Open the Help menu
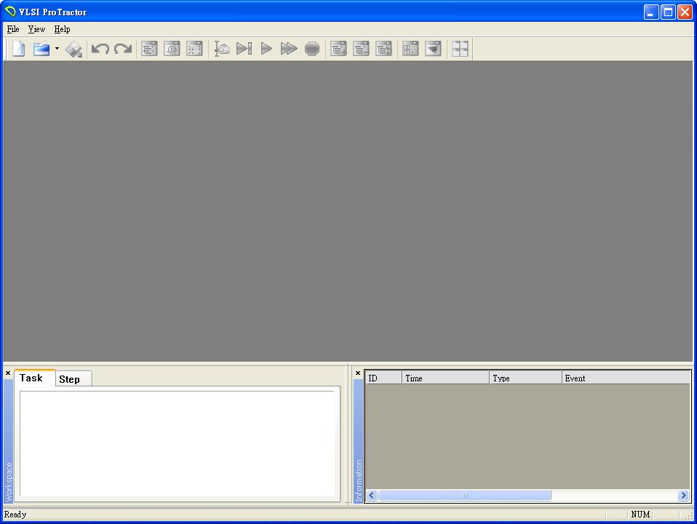The image size is (697, 524). tap(63, 29)
